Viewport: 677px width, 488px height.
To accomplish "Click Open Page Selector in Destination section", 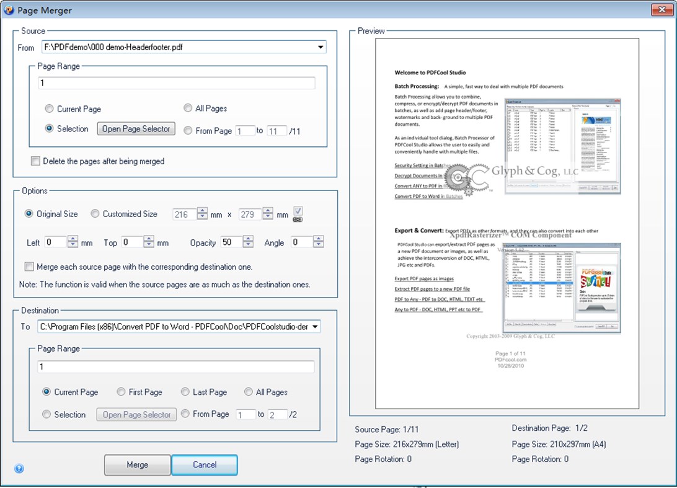I will [136, 415].
